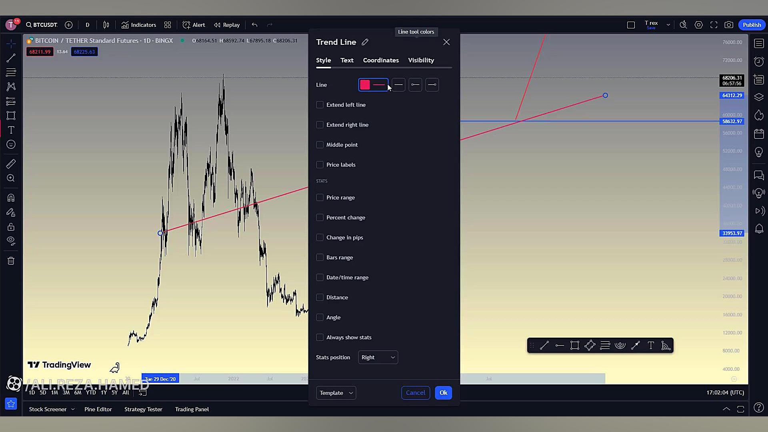Screen dimensions: 768x432
Task: Select the geometric shapes tool
Action: (11, 116)
